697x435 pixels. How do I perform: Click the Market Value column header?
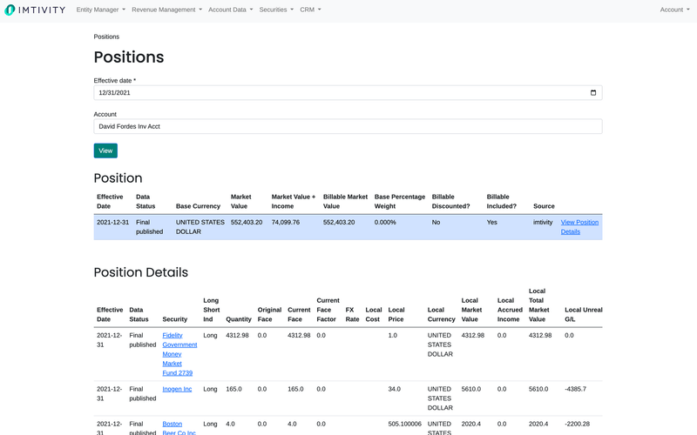click(x=240, y=202)
